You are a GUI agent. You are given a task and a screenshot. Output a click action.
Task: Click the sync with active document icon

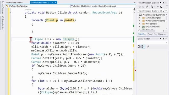click(158, 7)
